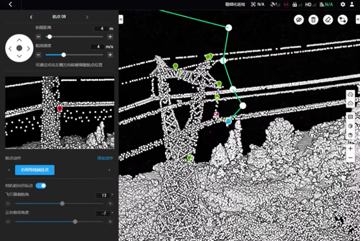
Task: Show next action with the right triangle
Action: 109,170
